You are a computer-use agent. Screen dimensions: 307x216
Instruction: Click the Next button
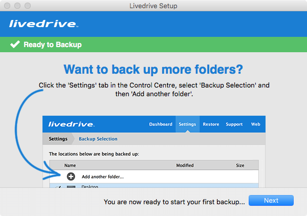click(271, 200)
